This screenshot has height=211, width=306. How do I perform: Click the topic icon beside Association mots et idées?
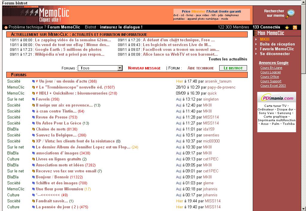click(x=34, y=165)
